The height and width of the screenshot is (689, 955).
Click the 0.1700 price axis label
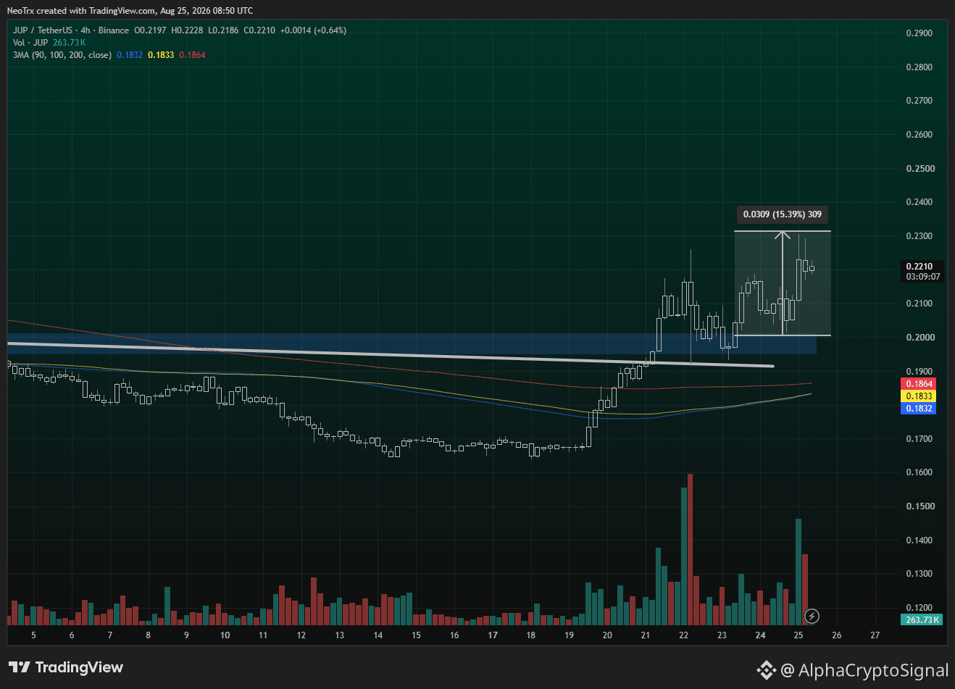click(919, 439)
